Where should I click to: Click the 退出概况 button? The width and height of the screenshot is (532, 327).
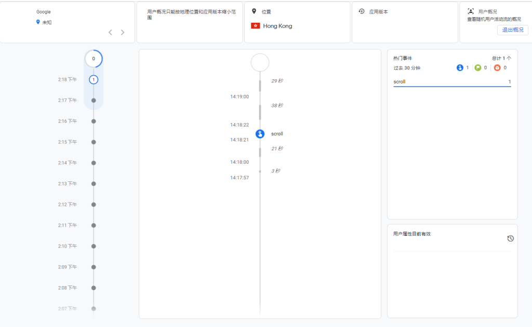click(512, 30)
